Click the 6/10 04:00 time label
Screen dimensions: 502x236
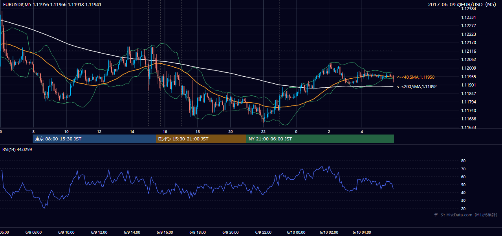click(x=362, y=232)
